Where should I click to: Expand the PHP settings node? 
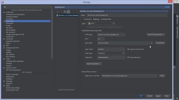click(x=4, y=46)
